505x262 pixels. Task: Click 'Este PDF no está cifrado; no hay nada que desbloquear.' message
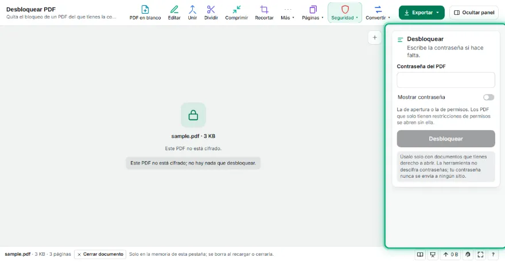point(193,163)
